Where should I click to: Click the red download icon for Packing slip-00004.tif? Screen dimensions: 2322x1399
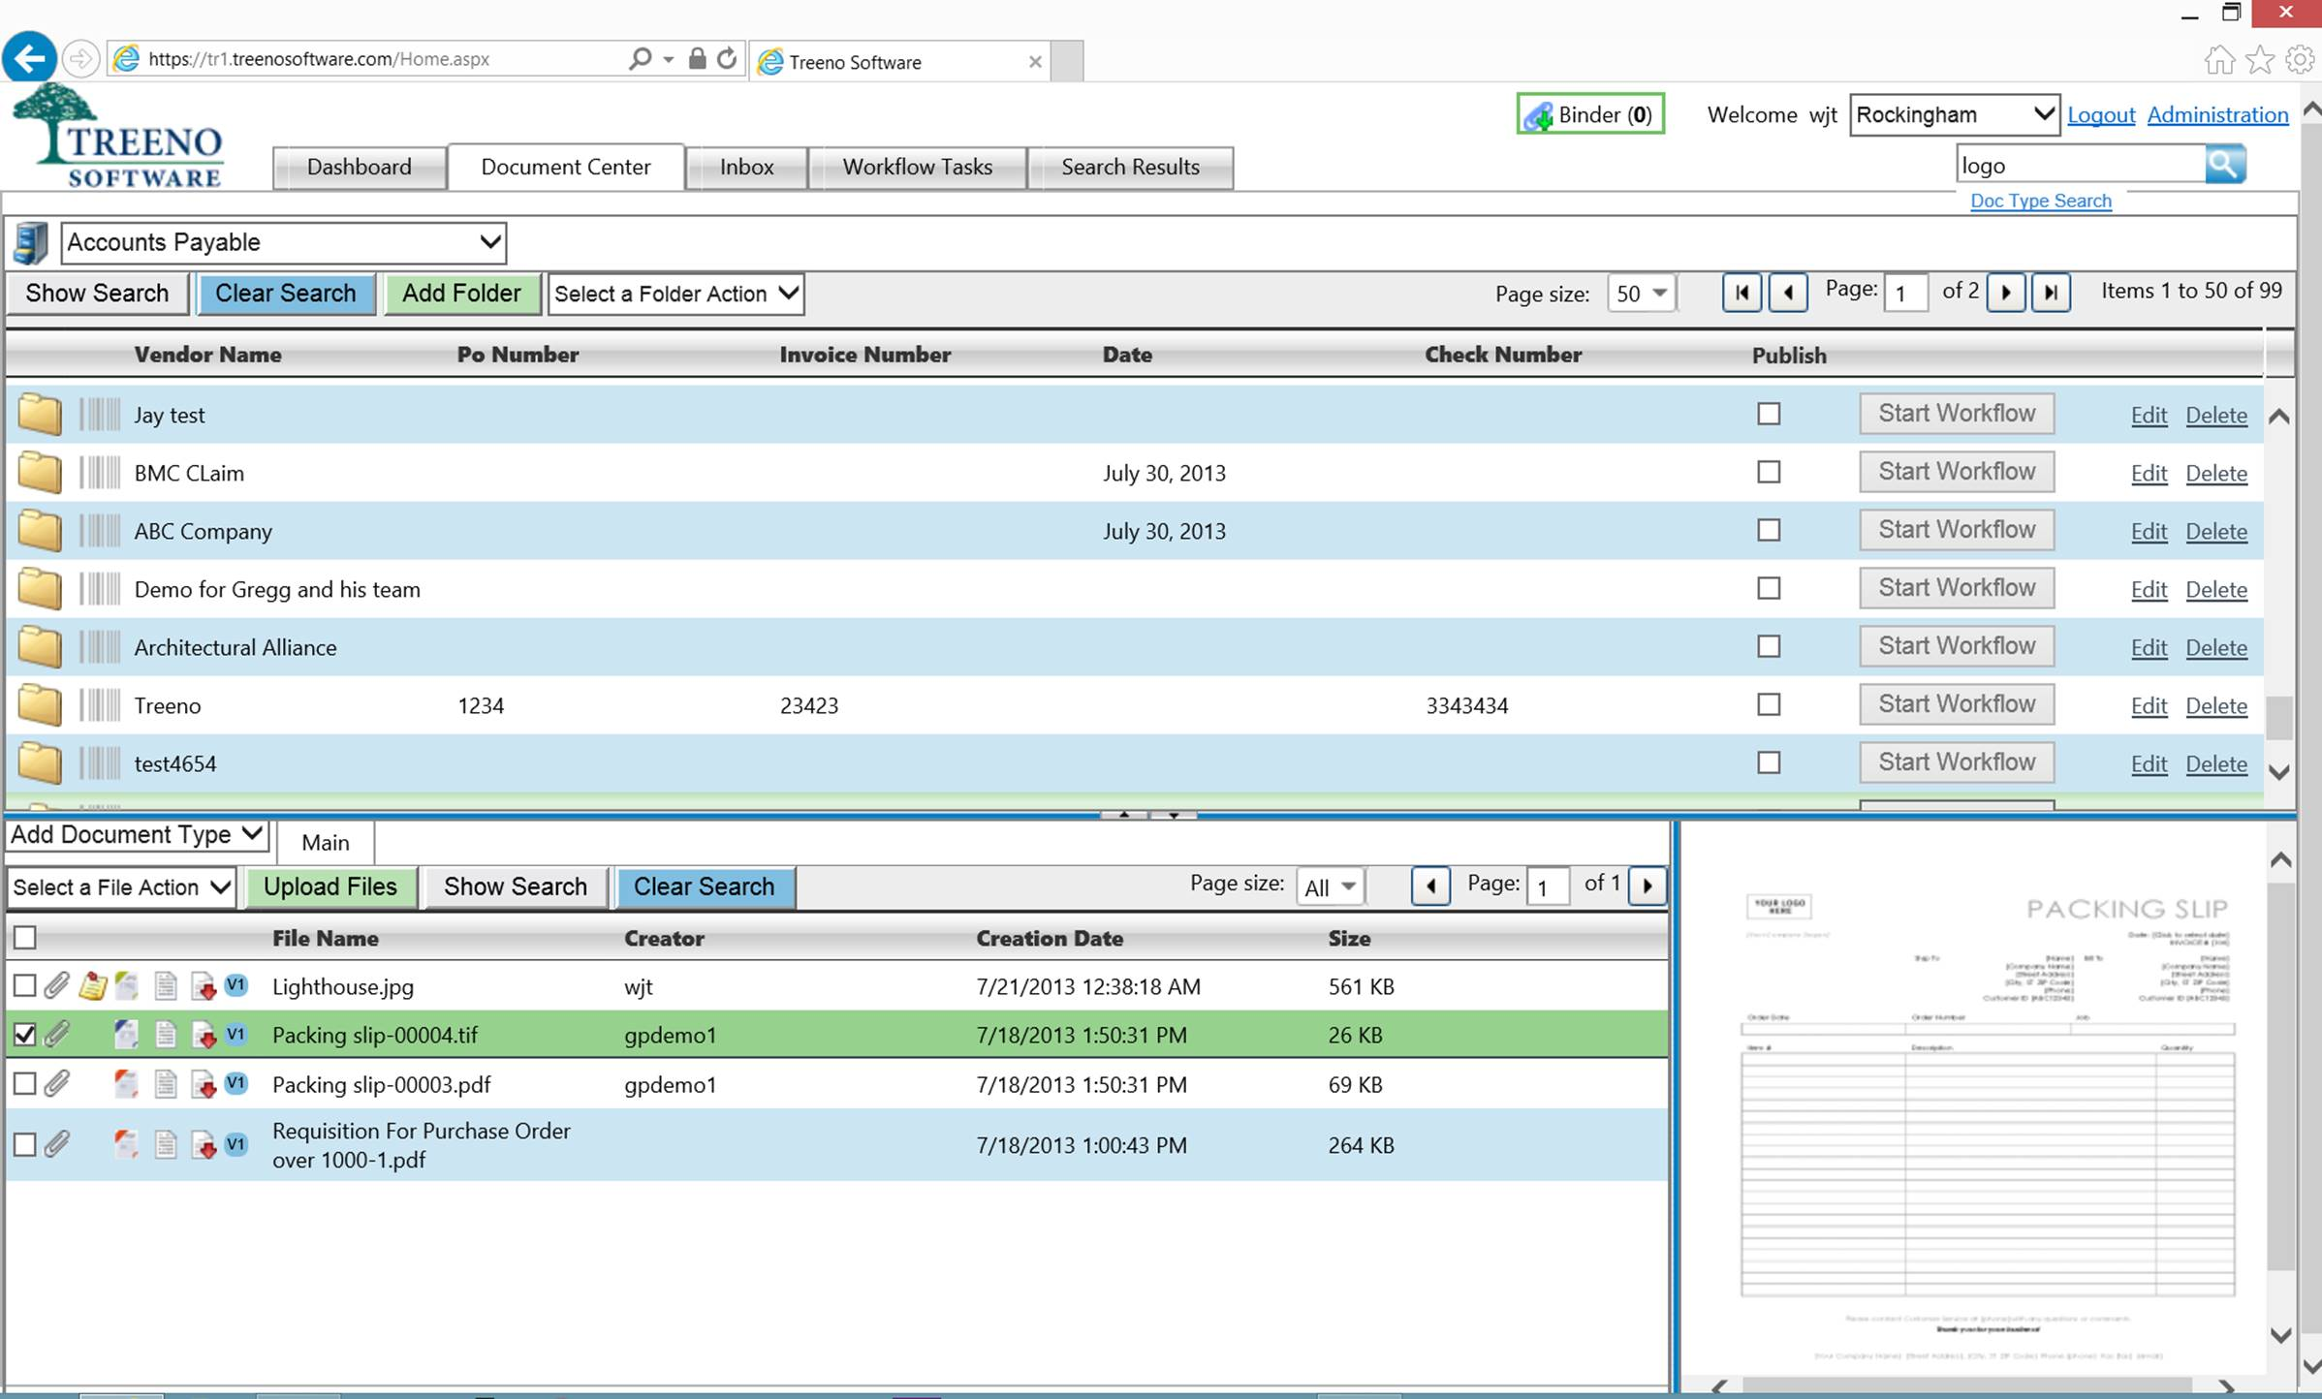[204, 1035]
